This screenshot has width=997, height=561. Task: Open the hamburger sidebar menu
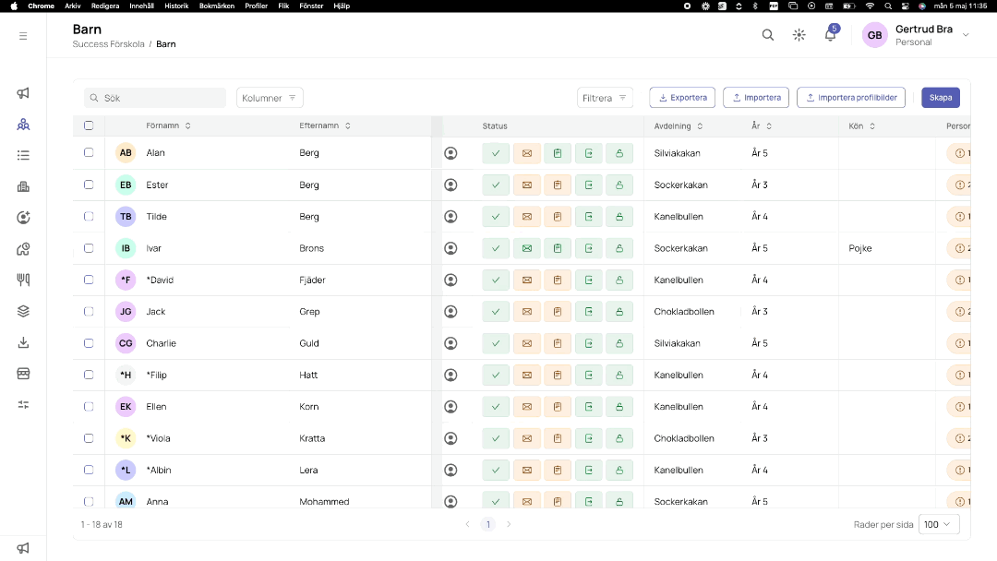coord(23,36)
